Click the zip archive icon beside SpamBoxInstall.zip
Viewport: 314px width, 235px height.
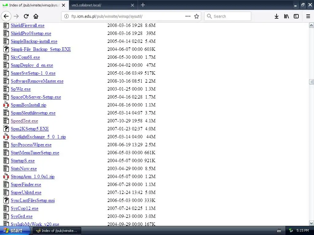[6, 105]
